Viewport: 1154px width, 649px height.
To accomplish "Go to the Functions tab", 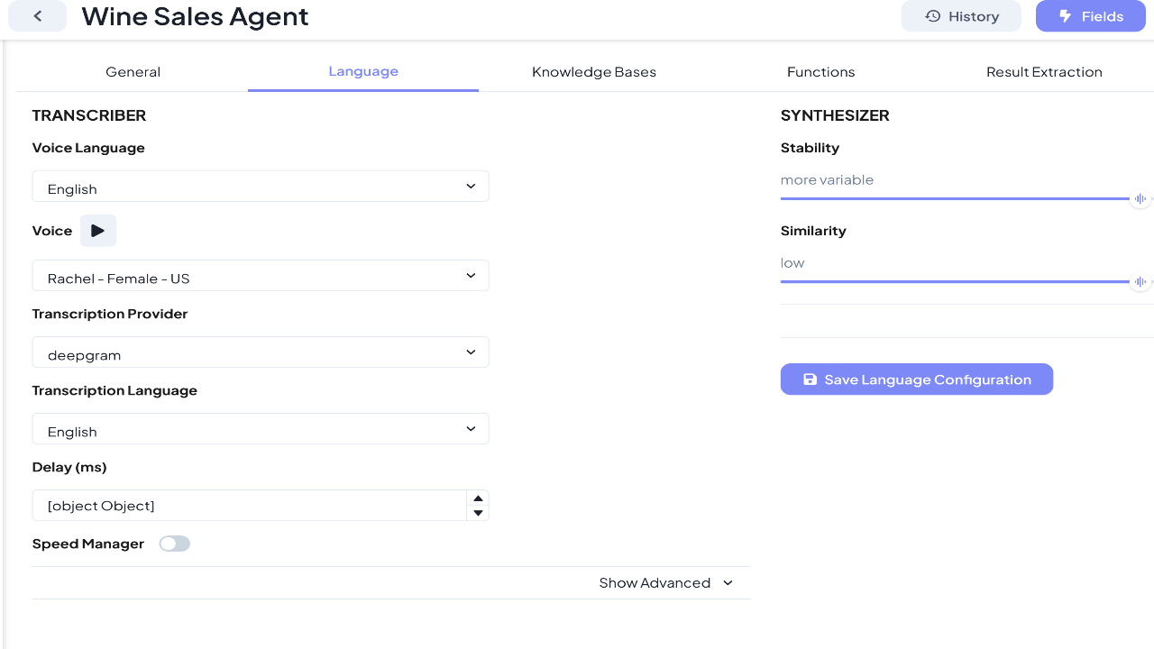I will (x=820, y=72).
